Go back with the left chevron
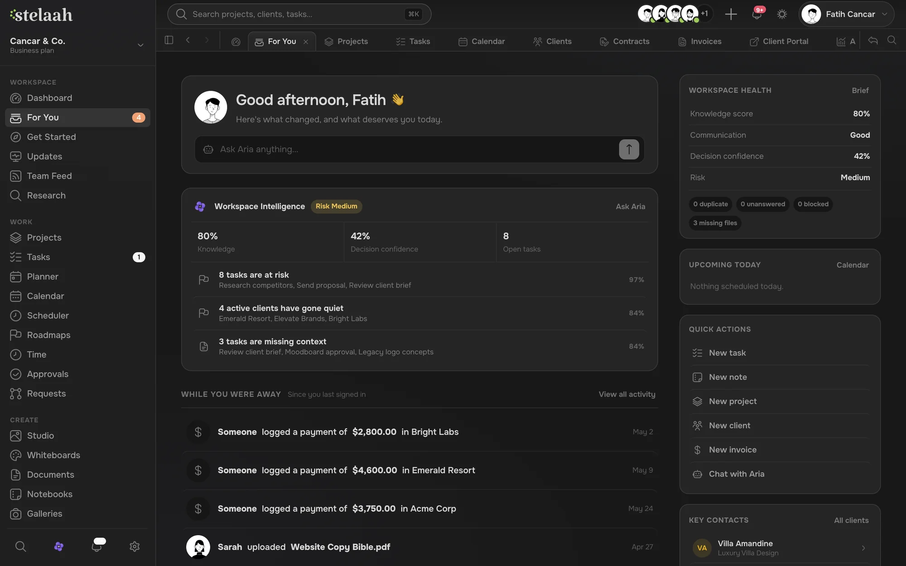Image resolution: width=906 pixels, height=566 pixels. 188,40
